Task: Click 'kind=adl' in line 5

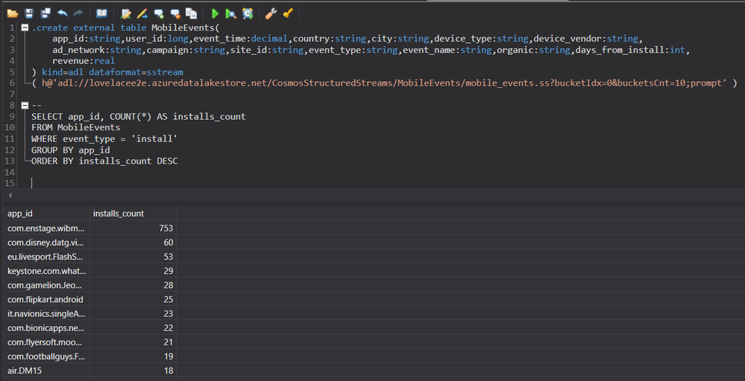Action: pyautogui.click(x=63, y=72)
